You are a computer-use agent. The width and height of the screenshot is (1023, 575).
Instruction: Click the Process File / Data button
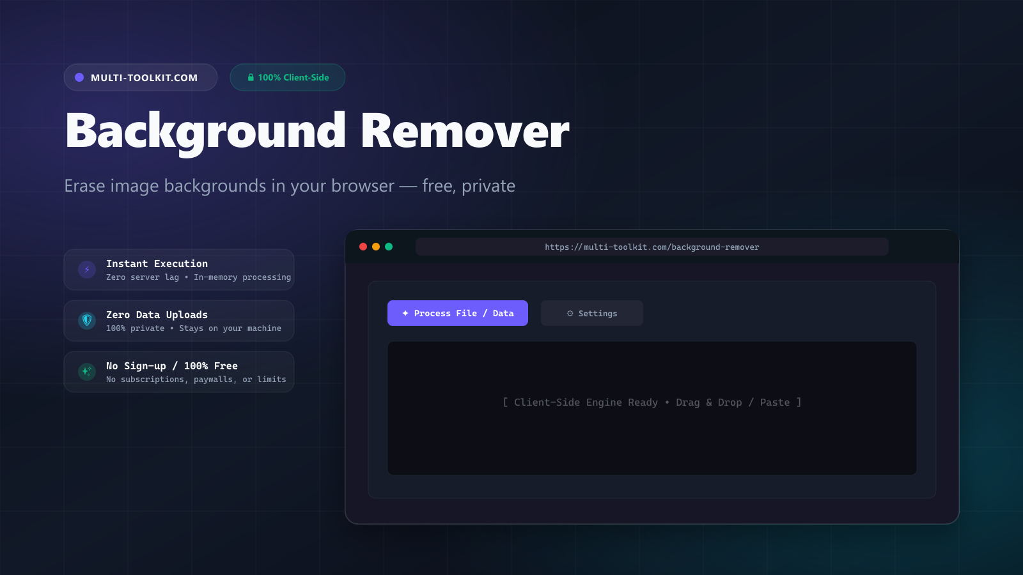click(x=458, y=313)
